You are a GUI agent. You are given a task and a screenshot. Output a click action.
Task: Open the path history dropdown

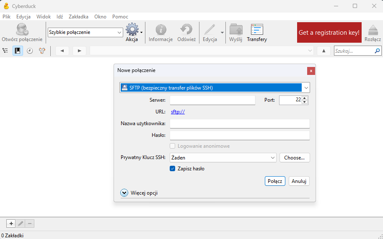point(310,51)
